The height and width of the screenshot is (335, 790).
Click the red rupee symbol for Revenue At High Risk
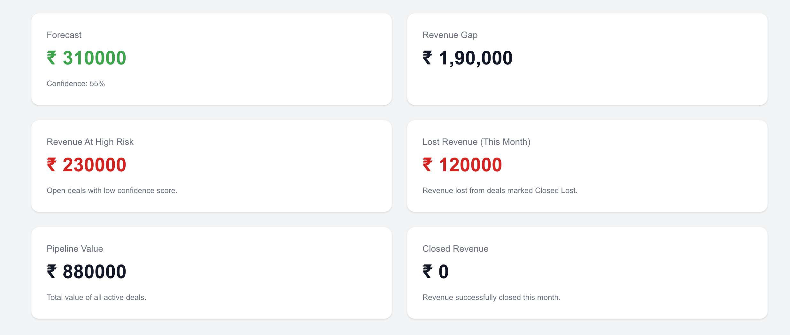tap(51, 165)
